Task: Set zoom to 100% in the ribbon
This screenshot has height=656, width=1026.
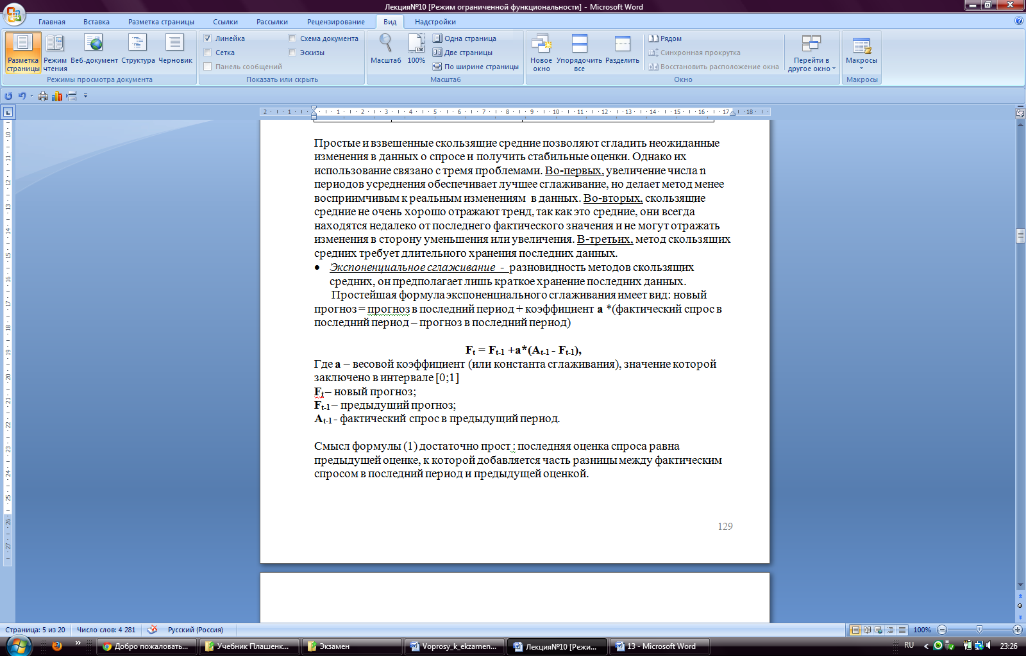Action: (x=416, y=49)
